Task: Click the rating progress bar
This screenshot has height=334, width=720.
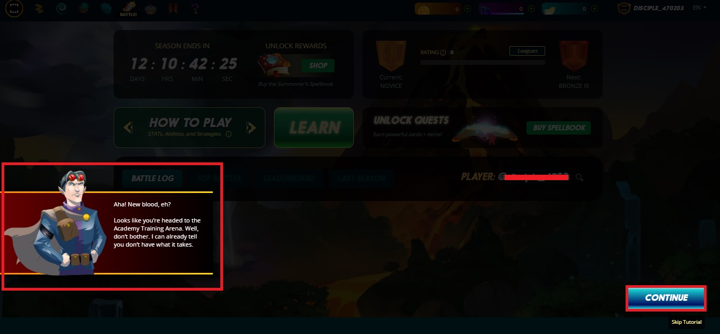Action: click(483, 62)
